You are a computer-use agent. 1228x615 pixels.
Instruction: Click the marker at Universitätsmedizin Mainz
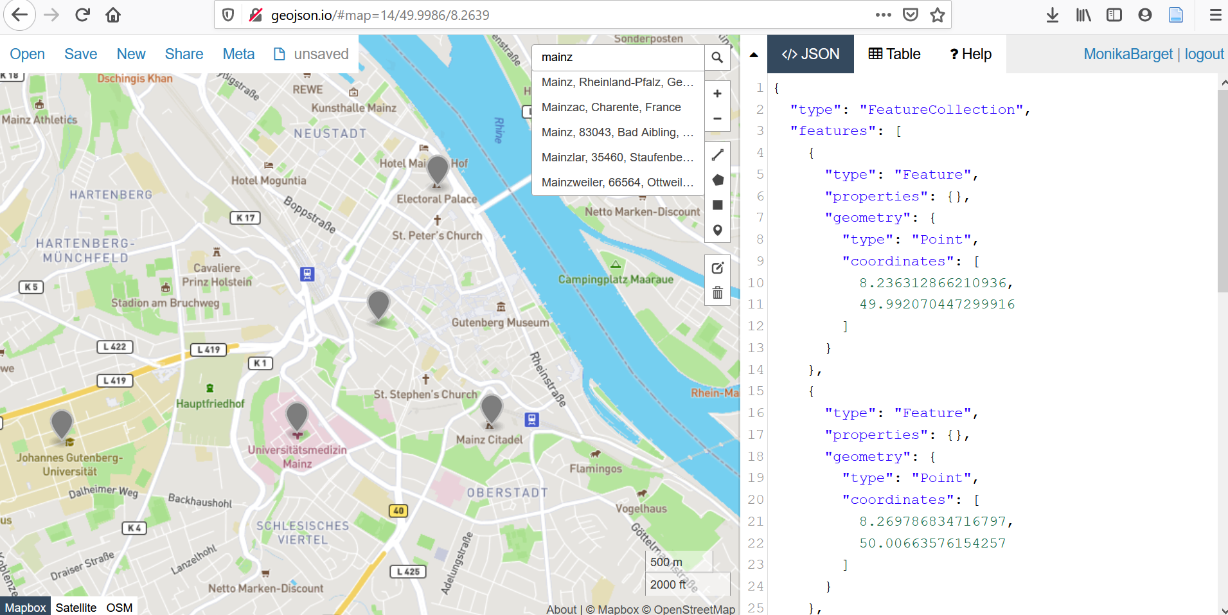[x=297, y=418]
